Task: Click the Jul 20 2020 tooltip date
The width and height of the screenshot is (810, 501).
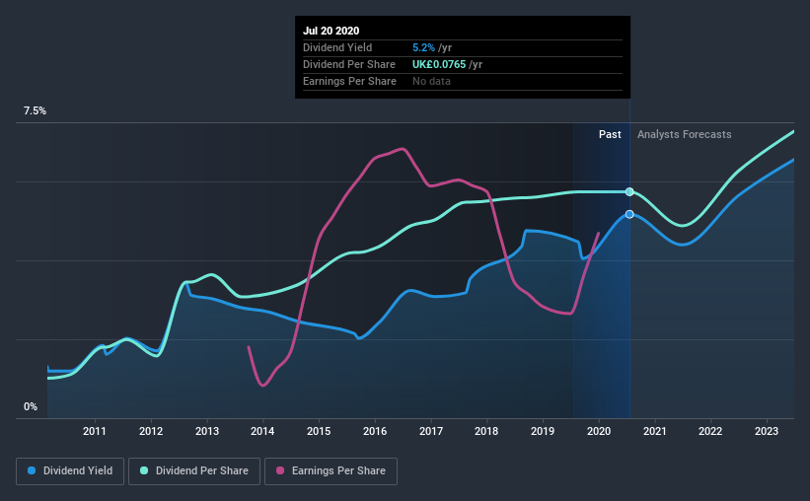Action: (x=331, y=31)
